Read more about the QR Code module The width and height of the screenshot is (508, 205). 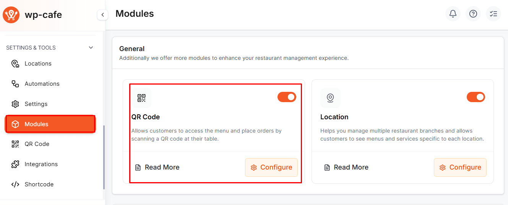pyautogui.click(x=157, y=168)
